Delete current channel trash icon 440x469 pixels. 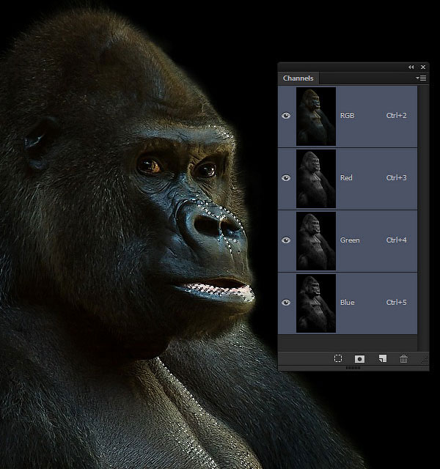(x=403, y=358)
